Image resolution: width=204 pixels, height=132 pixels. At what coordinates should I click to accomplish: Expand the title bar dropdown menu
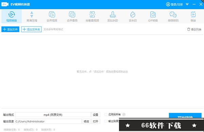pos(187,4)
